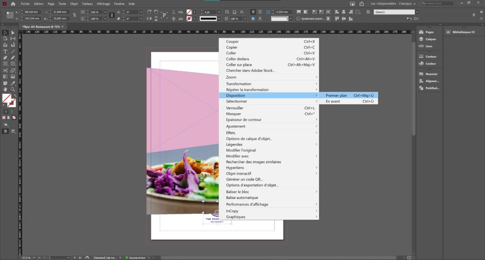485x260 pixels.
Task: Toggle formatting affects container button
Action: coord(6,112)
